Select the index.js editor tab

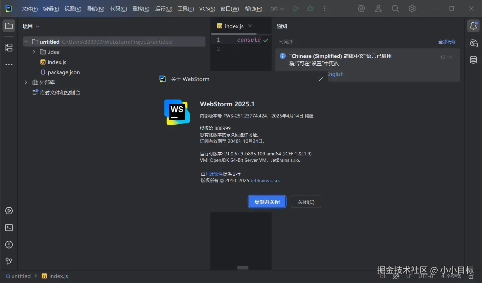[x=234, y=26]
